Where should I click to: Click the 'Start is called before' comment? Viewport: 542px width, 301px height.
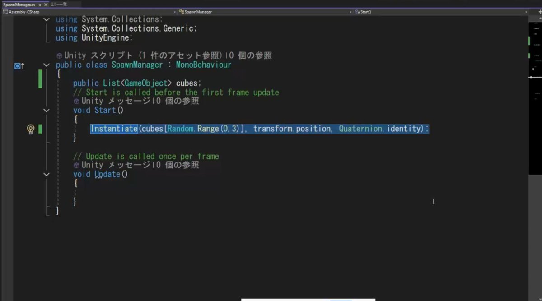176,92
